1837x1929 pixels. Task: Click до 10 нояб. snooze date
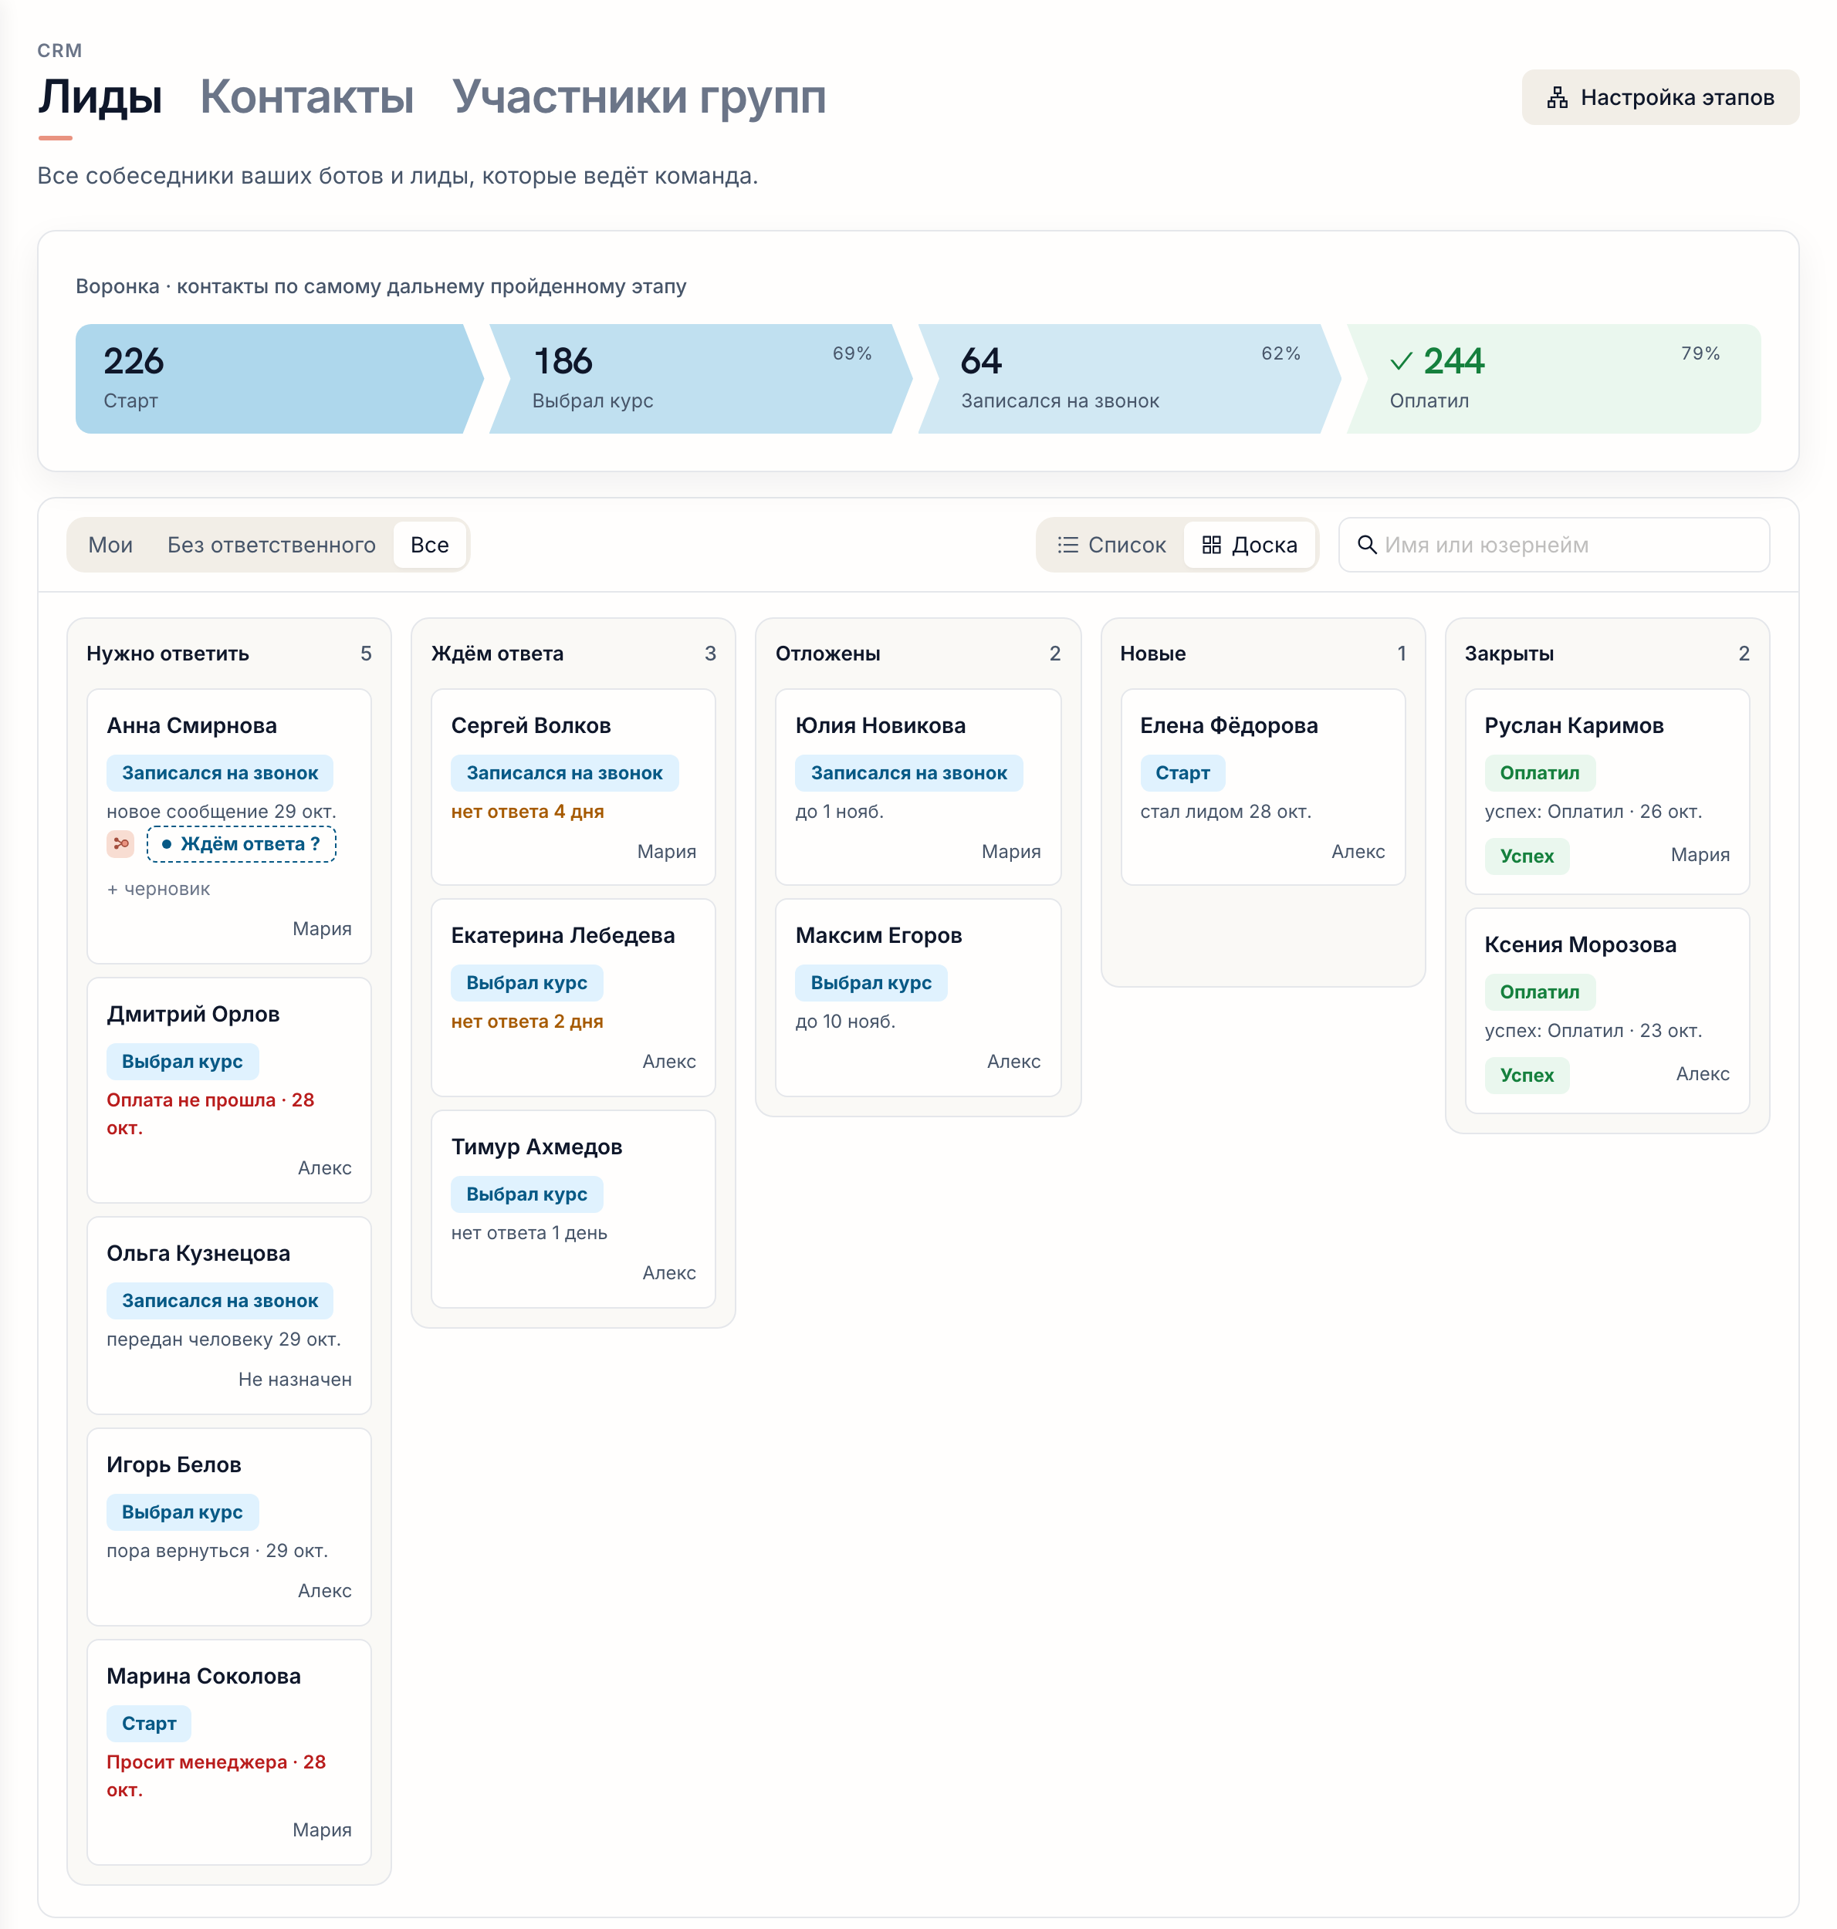click(x=845, y=1021)
